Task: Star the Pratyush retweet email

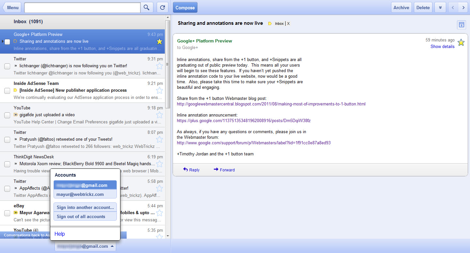Action: tap(159, 139)
